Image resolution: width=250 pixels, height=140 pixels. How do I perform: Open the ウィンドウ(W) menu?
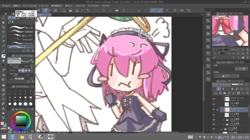pos(93,6)
